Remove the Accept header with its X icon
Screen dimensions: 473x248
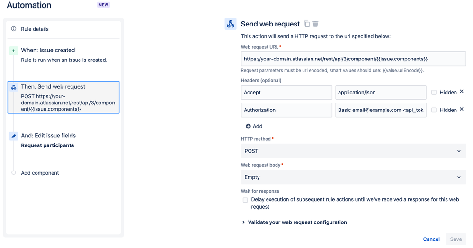462,92
